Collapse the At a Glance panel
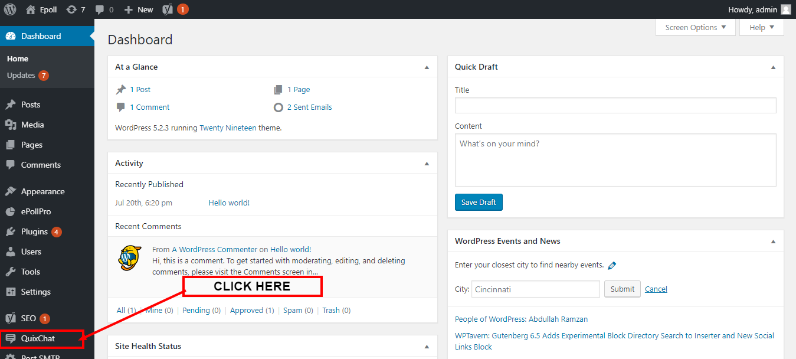This screenshot has height=359, width=796. [427, 67]
